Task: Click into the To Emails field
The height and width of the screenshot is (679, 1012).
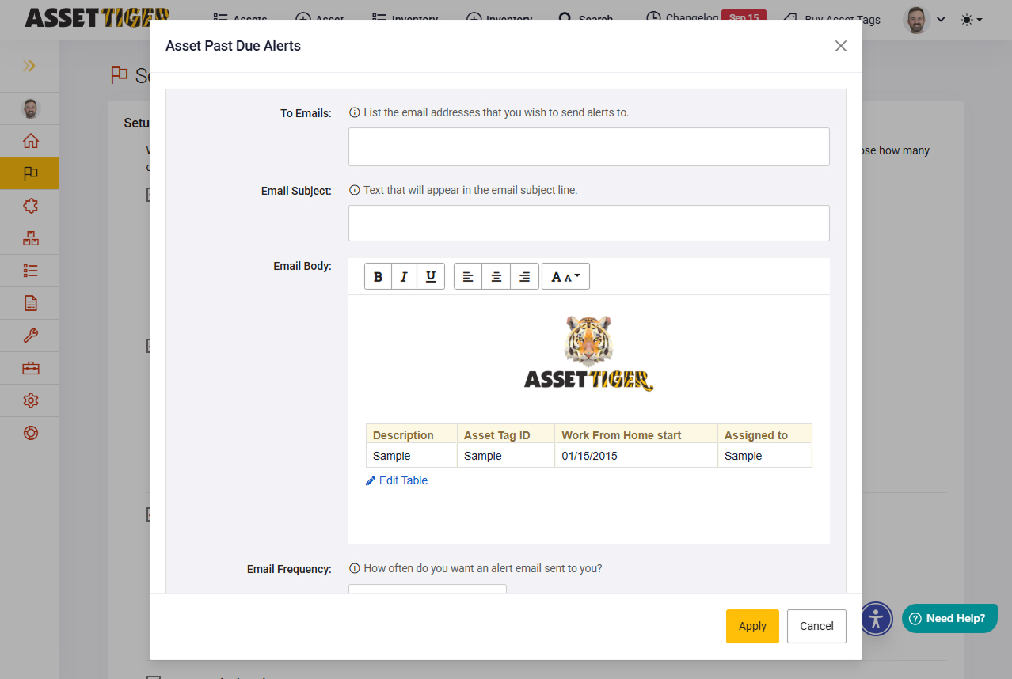Action: click(588, 147)
